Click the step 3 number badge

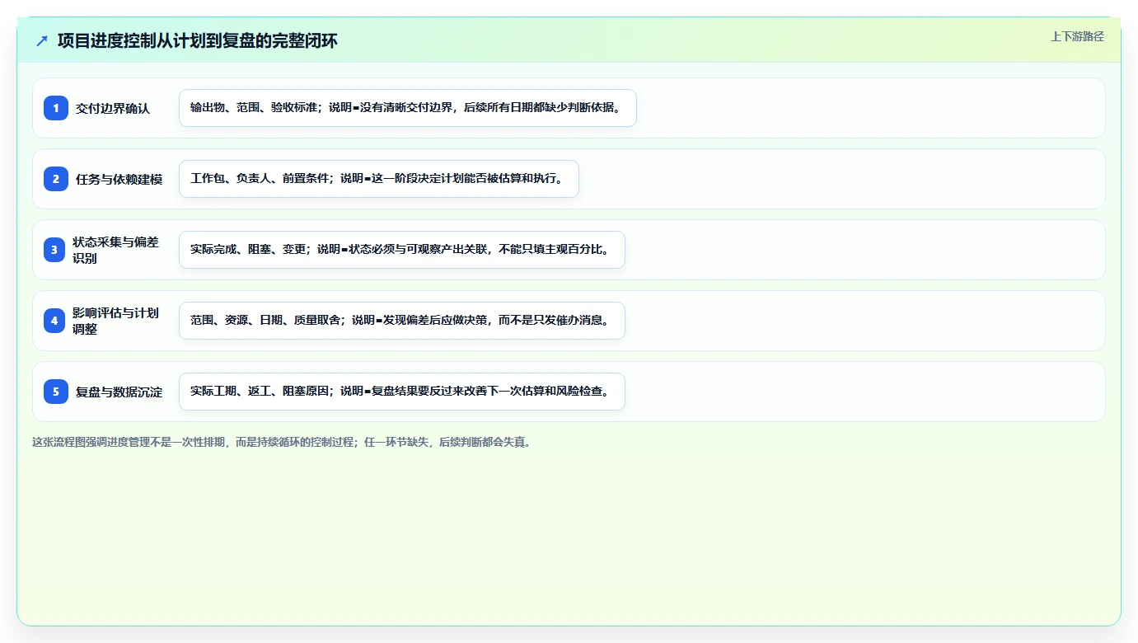[54, 250]
